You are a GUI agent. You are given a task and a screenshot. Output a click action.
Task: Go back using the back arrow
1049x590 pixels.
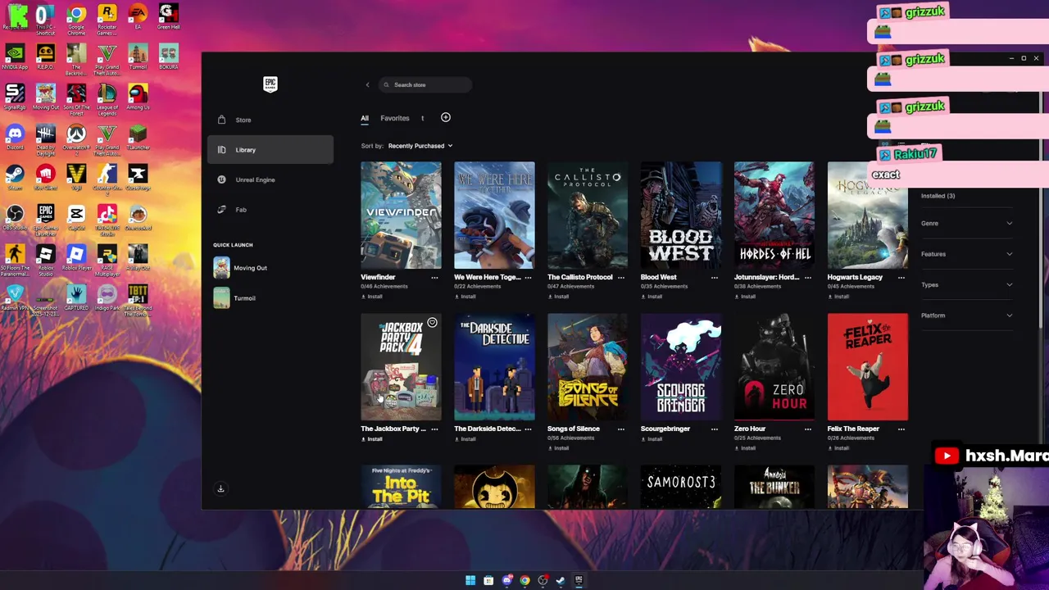pos(367,84)
